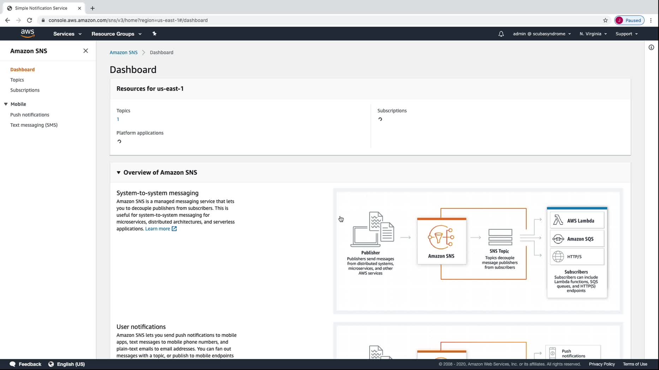Open the N. Virginia region selector
659x370 pixels.
tap(593, 34)
